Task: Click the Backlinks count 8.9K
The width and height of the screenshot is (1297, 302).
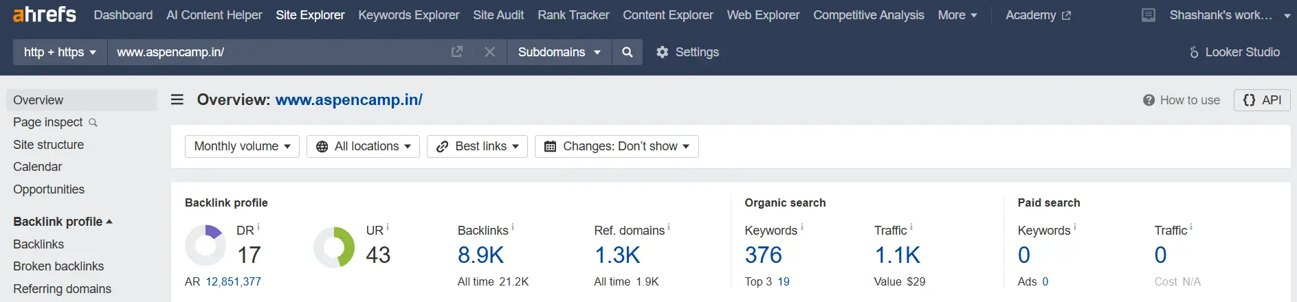Action: (480, 255)
